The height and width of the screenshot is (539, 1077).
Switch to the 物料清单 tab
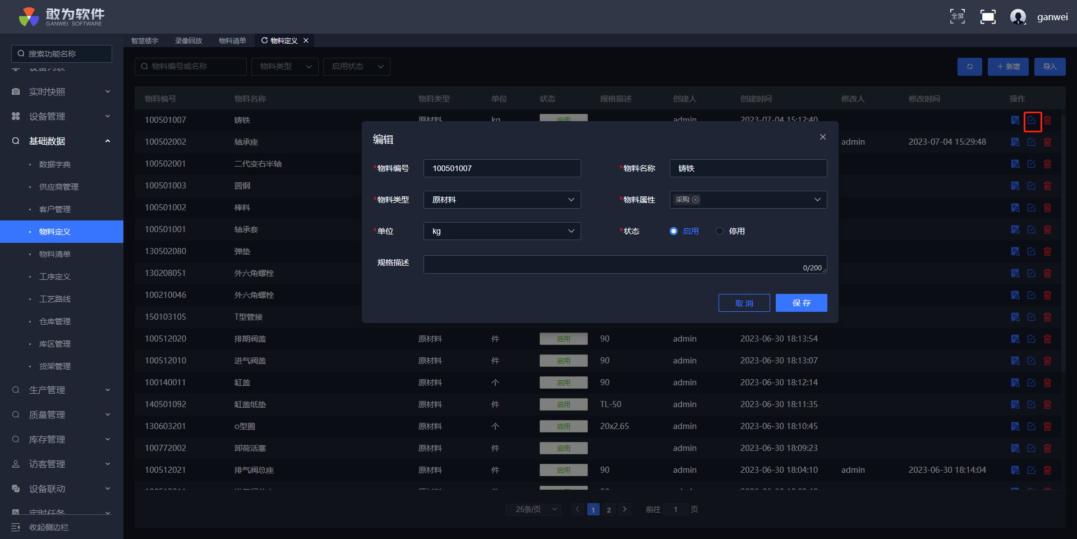(232, 41)
